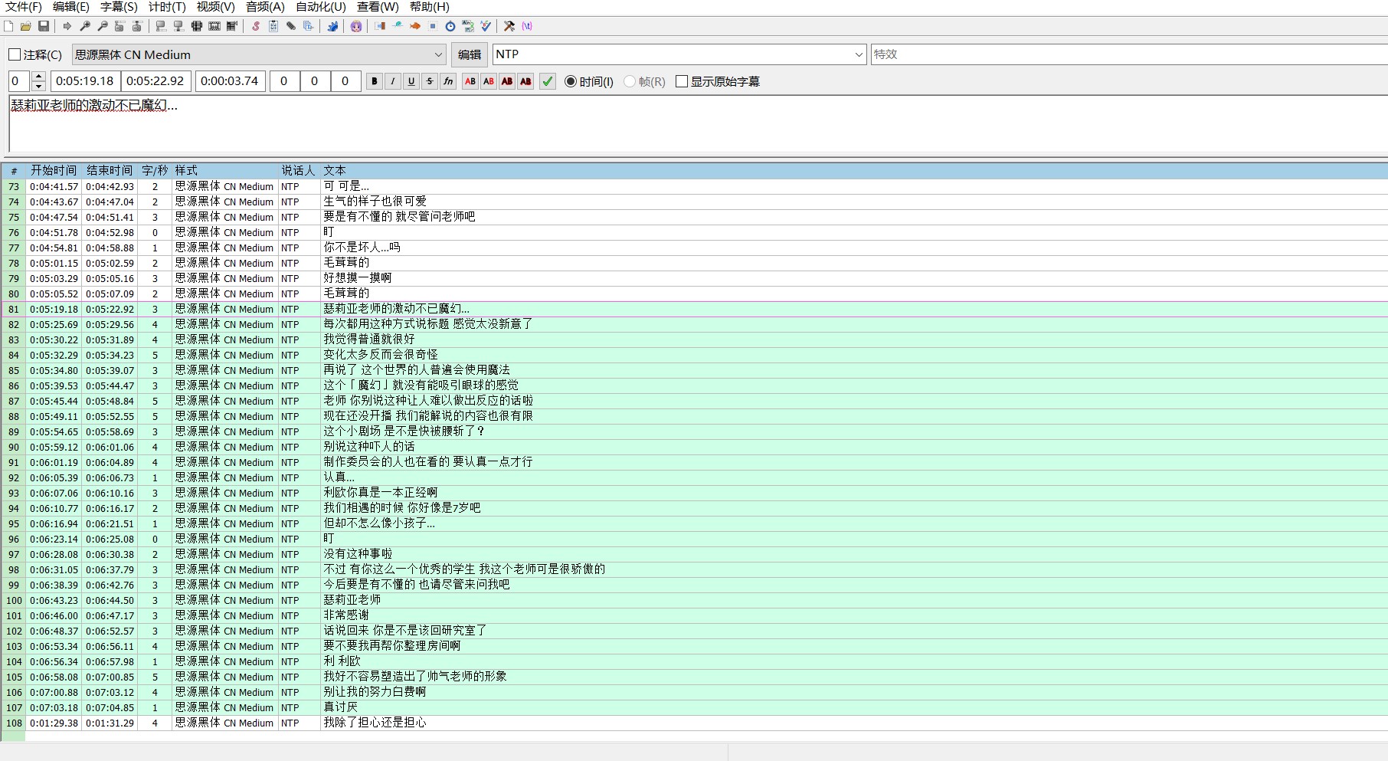This screenshot has height=761, width=1388.
Task: Open the 视频(V) menu
Action: 215,7
